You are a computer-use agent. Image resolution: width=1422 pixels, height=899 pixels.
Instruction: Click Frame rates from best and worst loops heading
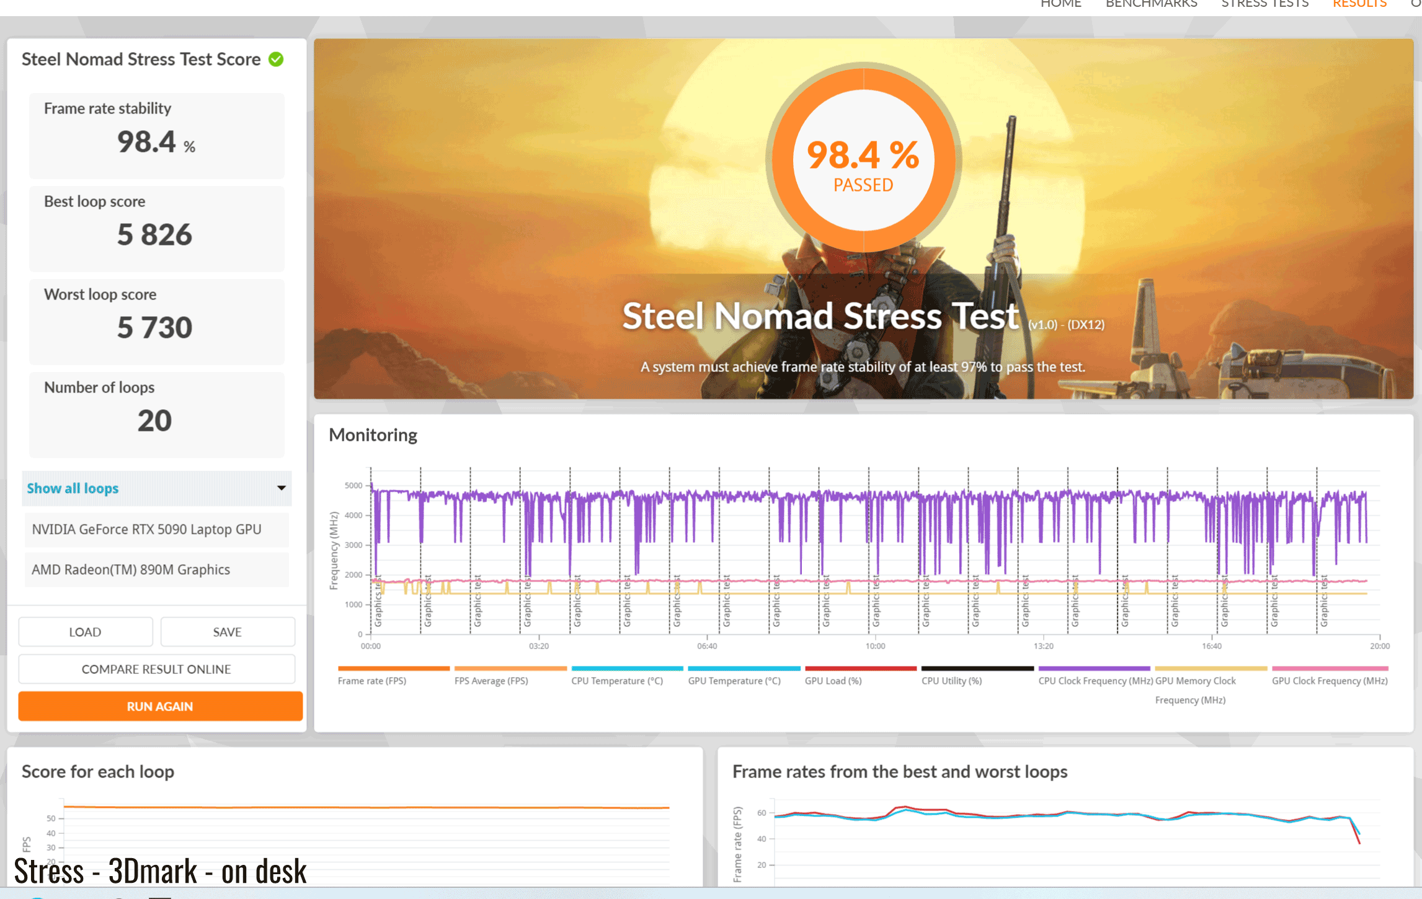[x=899, y=772]
